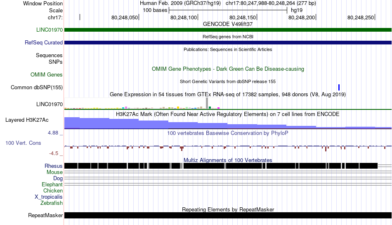Click the black RepeatMasker element bar
392x225 pixels.
click(228, 215)
